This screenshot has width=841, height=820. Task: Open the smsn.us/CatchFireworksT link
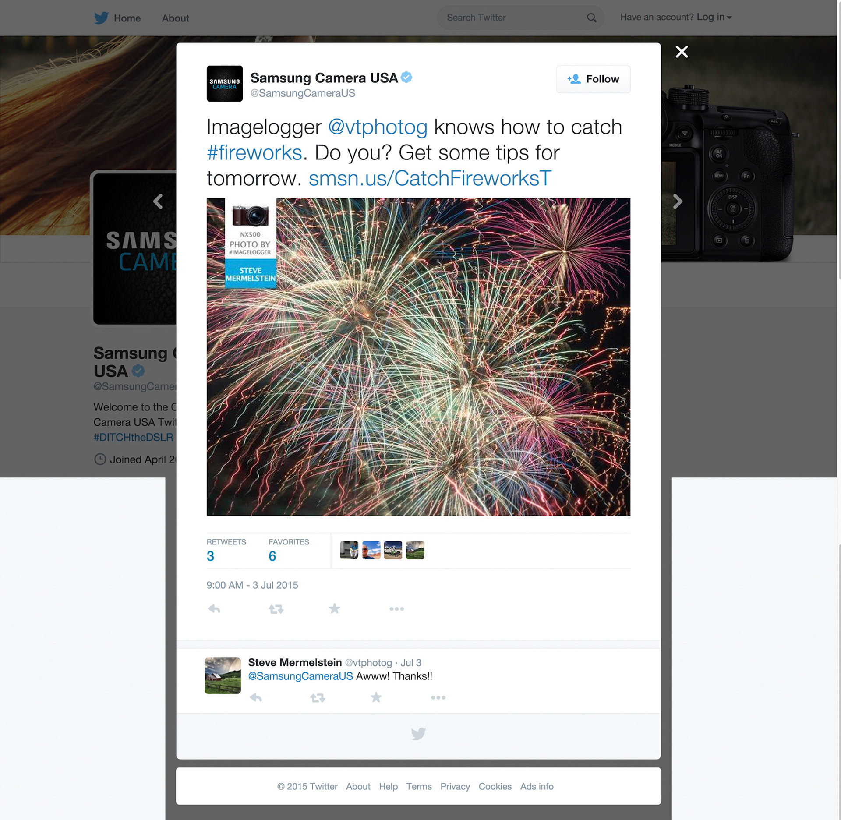430,178
